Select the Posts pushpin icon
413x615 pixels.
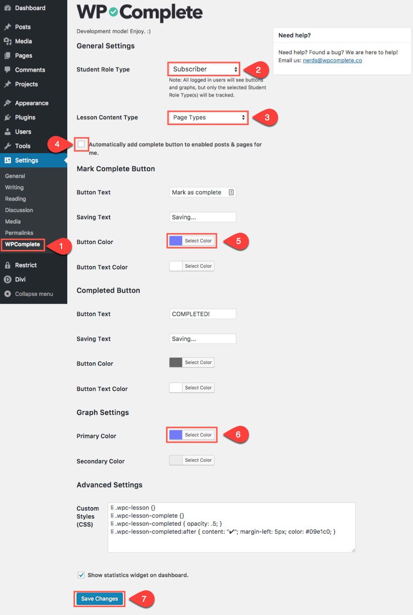point(8,27)
